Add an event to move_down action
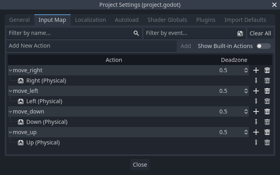Image resolution: width=280 pixels, height=175 pixels. point(256,112)
